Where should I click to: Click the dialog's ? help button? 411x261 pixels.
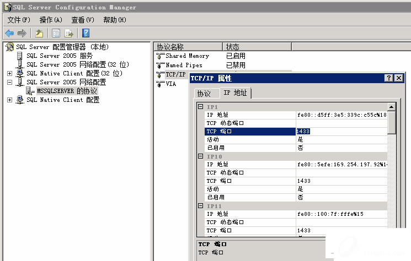click(389, 78)
